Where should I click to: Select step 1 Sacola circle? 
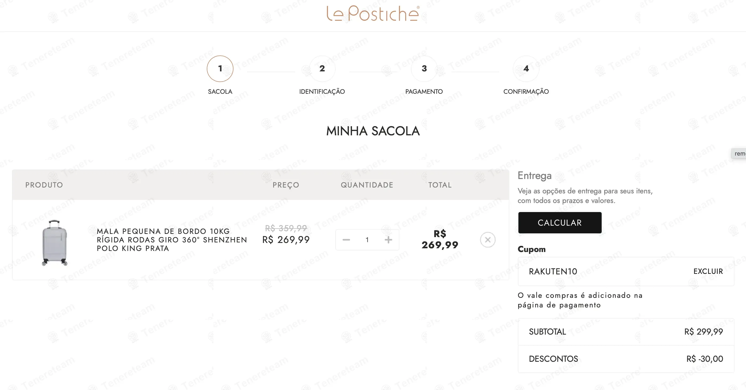(220, 68)
